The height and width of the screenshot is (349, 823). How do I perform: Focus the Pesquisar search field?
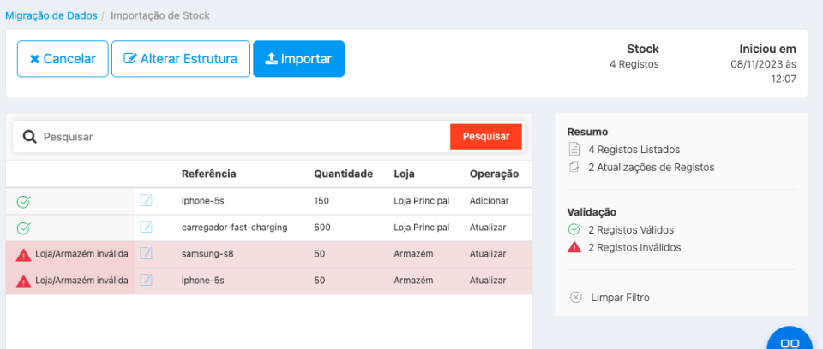(x=240, y=137)
